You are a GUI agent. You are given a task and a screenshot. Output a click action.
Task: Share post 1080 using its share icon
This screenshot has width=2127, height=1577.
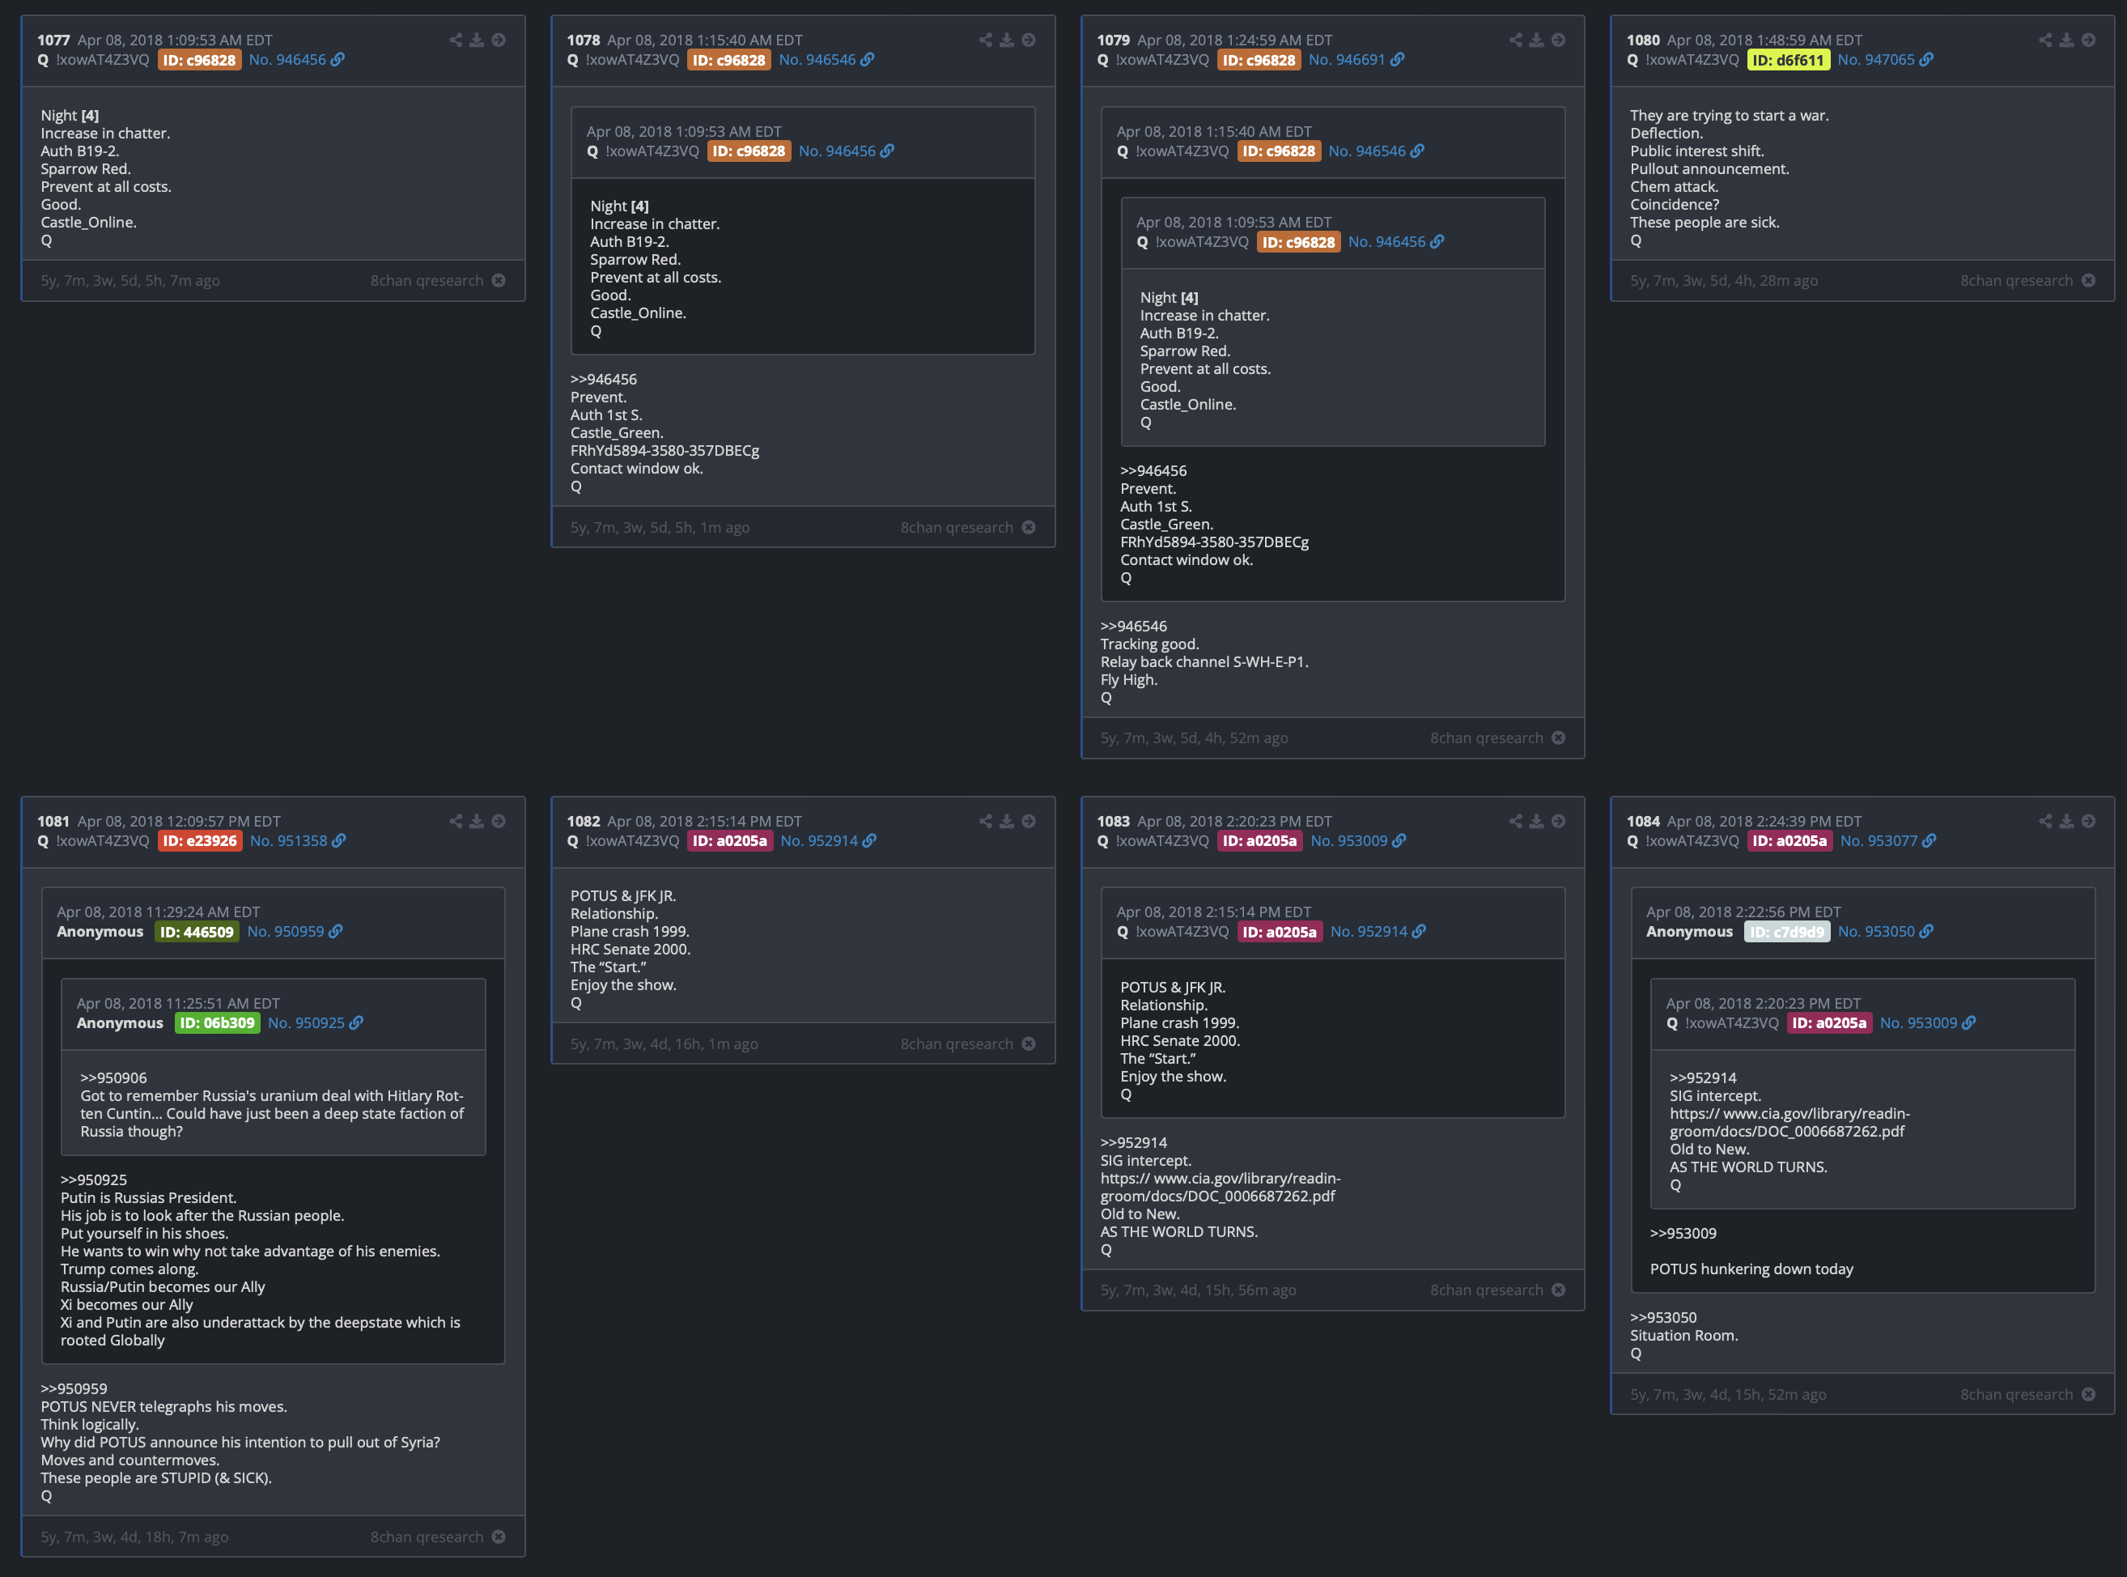[2046, 40]
